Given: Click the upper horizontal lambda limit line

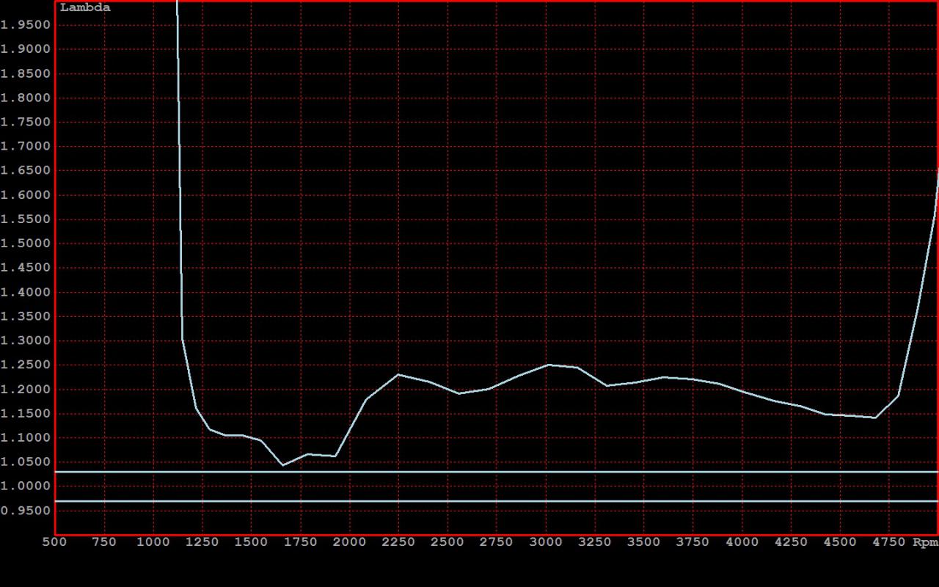Looking at the screenshot, I should point(497,472).
